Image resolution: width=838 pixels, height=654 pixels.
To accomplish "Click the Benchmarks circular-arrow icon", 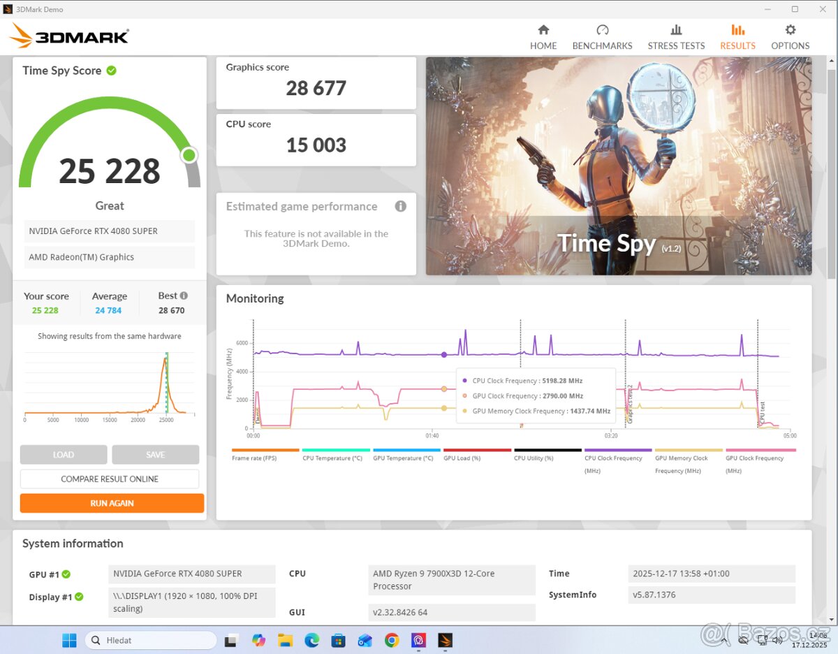I will pos(602,29).
